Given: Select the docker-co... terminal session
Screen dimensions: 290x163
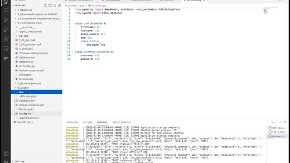Looking at the screenshot, I should click(277, 136).
